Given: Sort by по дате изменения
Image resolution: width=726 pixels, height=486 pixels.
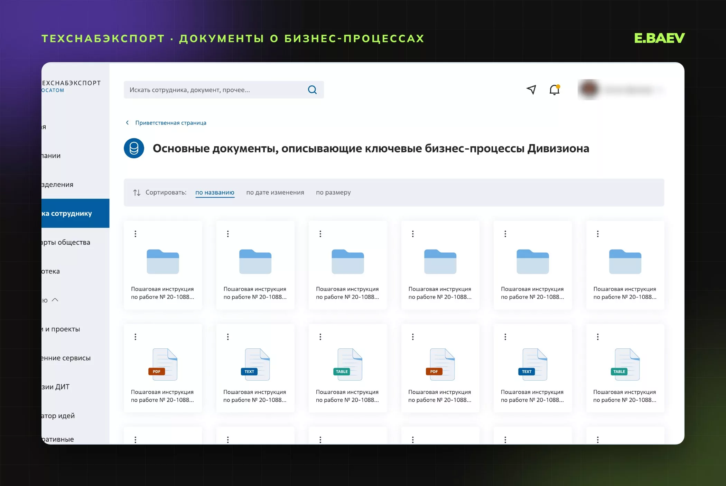Looking at the screenshot, I should [275, 193].
